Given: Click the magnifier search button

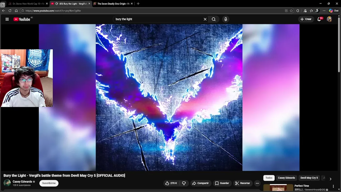Looking at the screenshot, I should [214, 19].
